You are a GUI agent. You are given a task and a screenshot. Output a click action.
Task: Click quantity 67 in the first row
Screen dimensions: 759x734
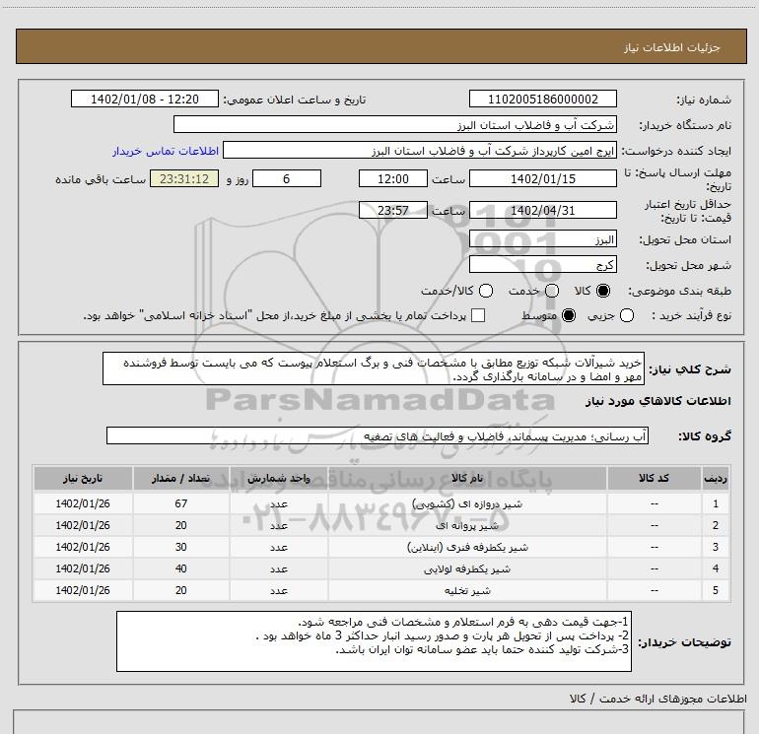click(x=181, y=503)
